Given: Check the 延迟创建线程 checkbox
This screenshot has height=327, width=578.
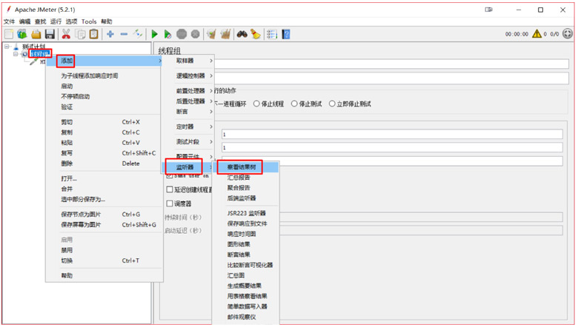Looking at the screenshot, I should 170,189.
